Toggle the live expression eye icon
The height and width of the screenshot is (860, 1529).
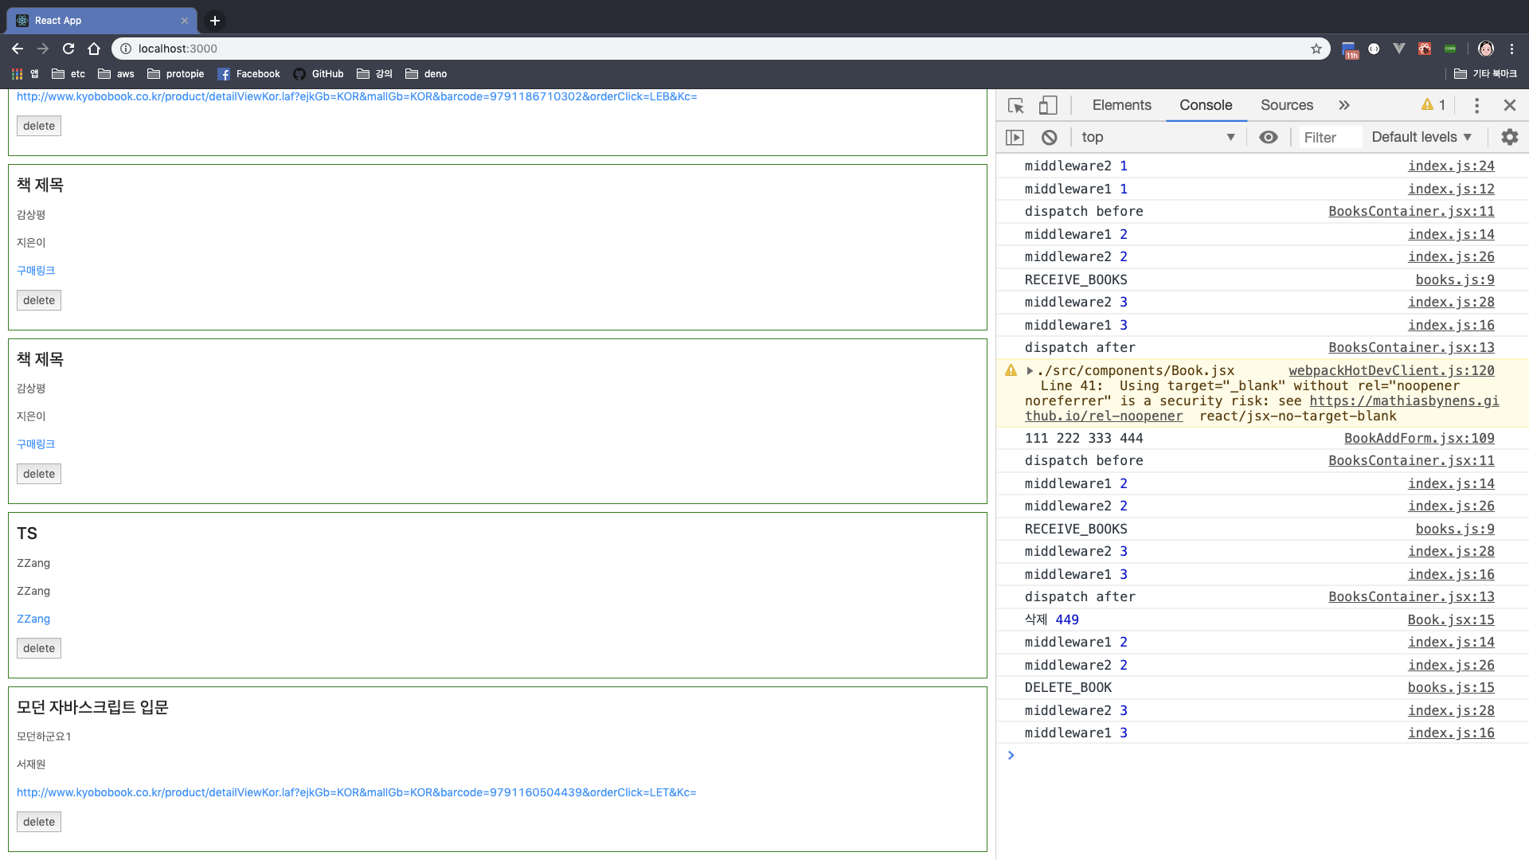coord(1269,137)
